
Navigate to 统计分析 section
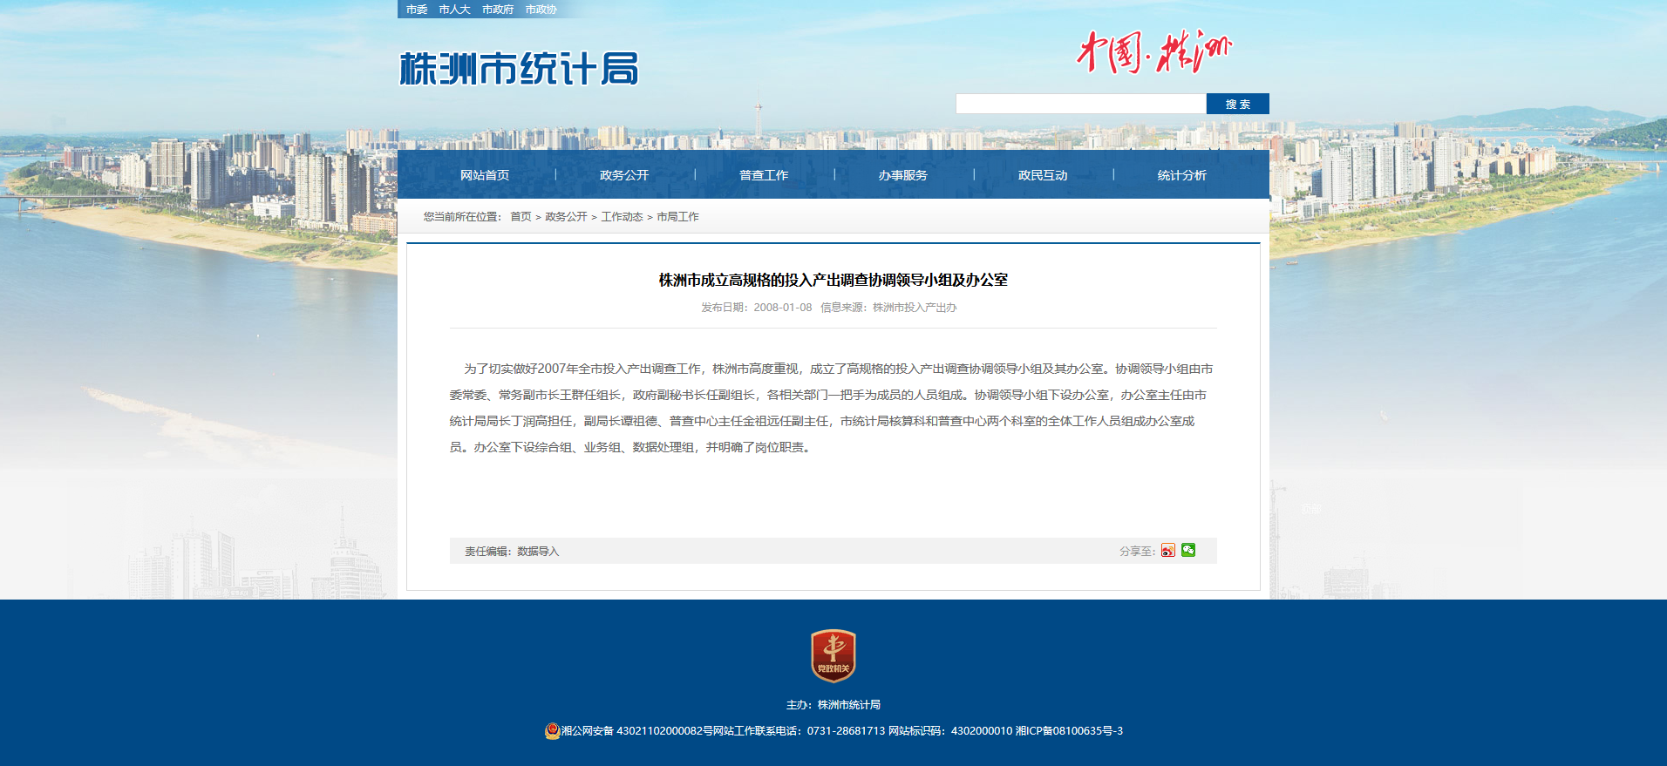tap(1182, 175)
